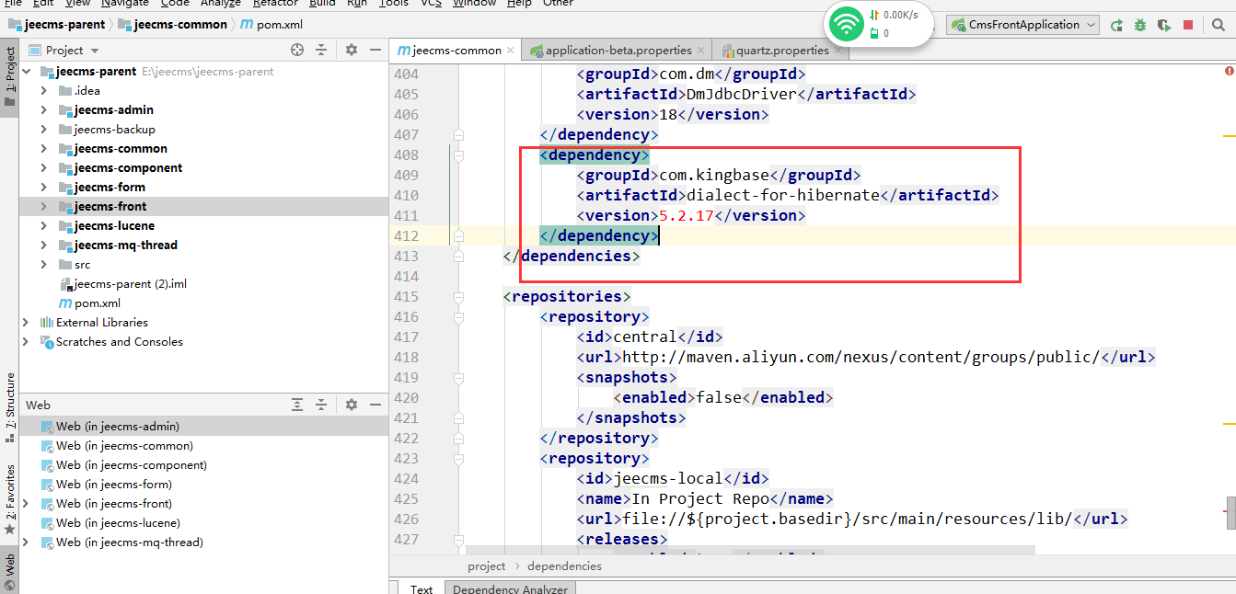
Task: Expand the jeecms-admin module folder
Action: coord(43,110)
